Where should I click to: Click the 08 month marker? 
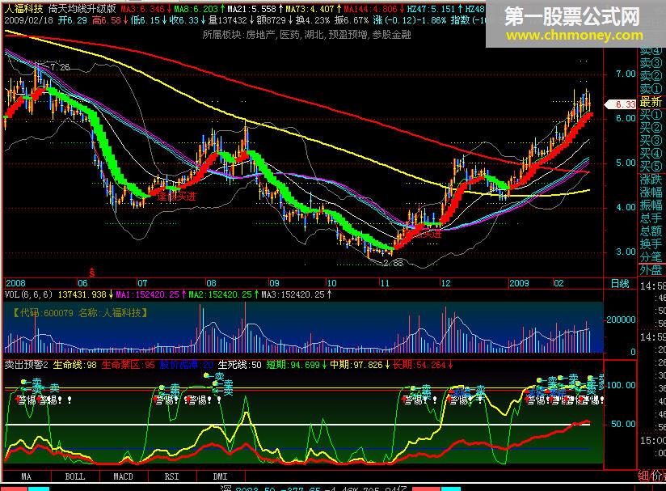click(211, 283)
